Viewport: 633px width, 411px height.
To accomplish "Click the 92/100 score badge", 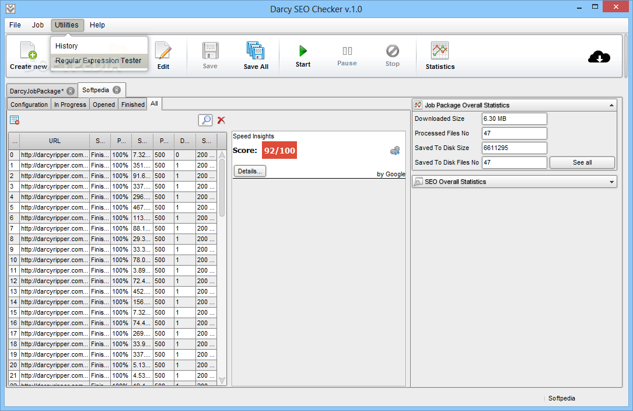I will coord(279,151).
